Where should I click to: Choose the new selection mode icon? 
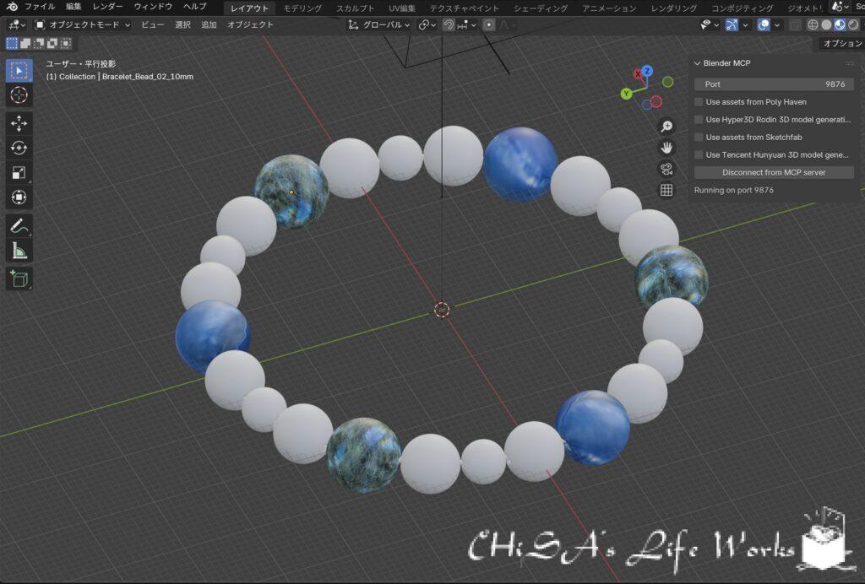point(12,43)
